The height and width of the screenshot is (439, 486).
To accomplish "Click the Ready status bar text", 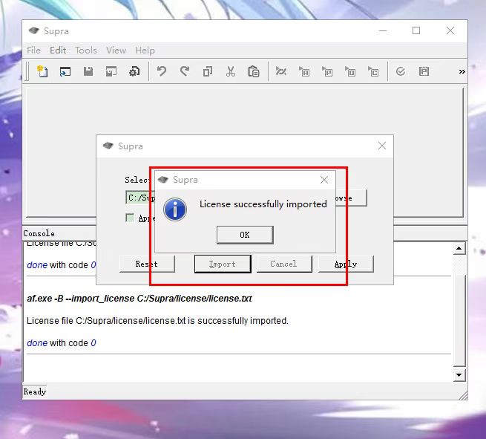I will 35,391.
